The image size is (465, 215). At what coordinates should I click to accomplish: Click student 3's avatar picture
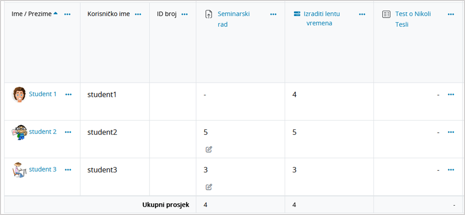(x=19, y=170)
